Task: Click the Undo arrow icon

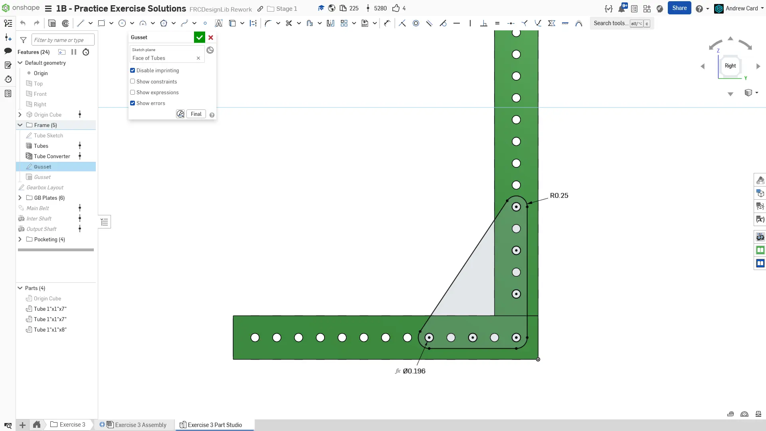Action: click(23, 24)
